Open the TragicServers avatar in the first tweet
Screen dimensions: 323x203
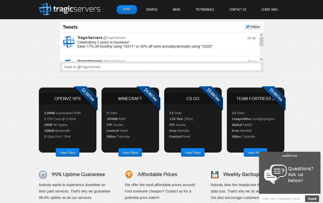69,42
